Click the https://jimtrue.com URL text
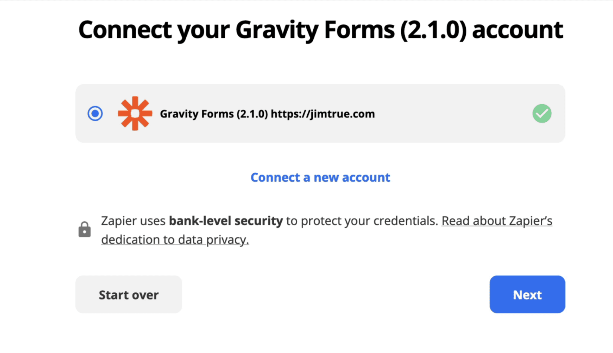Image resolution: width=613 pixels, height=353 pixels. (x=323, y=114)
